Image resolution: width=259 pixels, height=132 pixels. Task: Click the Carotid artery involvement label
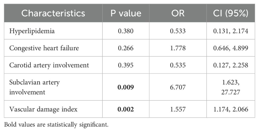[x=49, y=65]
